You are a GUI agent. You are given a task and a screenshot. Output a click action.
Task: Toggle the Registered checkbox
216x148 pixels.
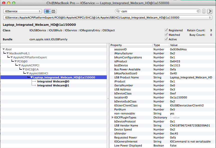coord(166,30)
